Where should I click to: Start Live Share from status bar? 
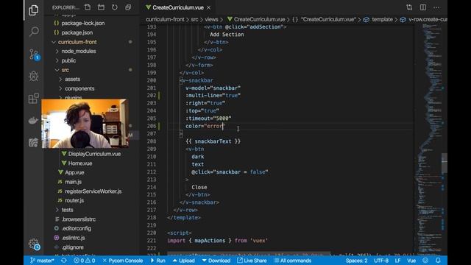point(252,261)
